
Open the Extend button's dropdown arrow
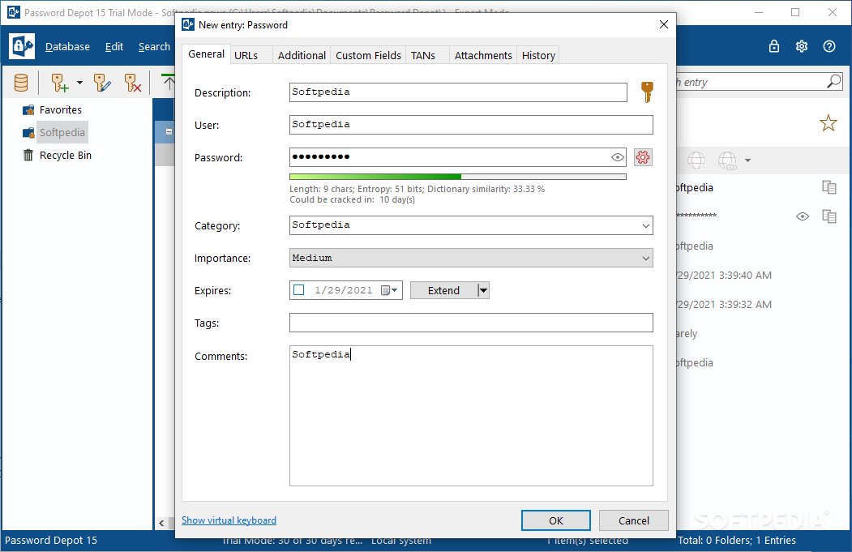(x=483, y=291)
